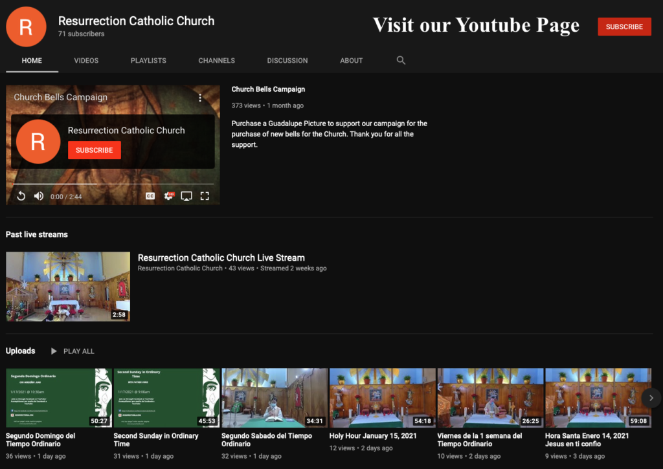
Task: Switch to the Home tab
Action: (x=32, y=60)
